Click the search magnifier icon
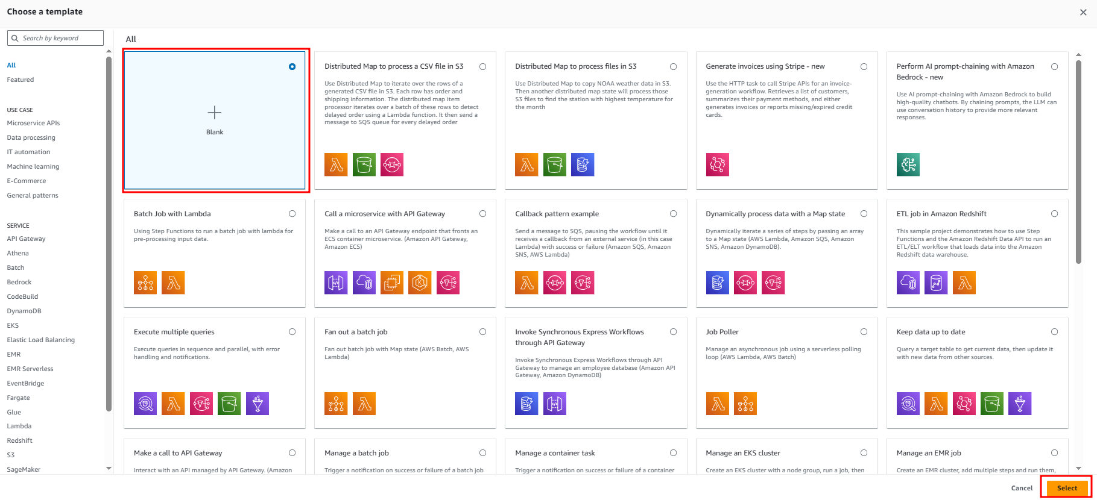The image size is (1097, 500). (14, 38)
